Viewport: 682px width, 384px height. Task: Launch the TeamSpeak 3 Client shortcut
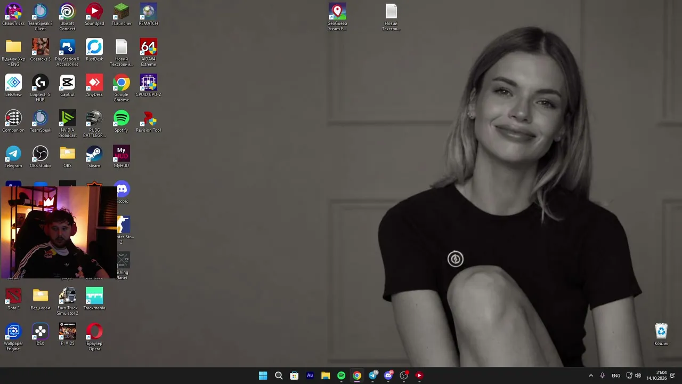40,17
